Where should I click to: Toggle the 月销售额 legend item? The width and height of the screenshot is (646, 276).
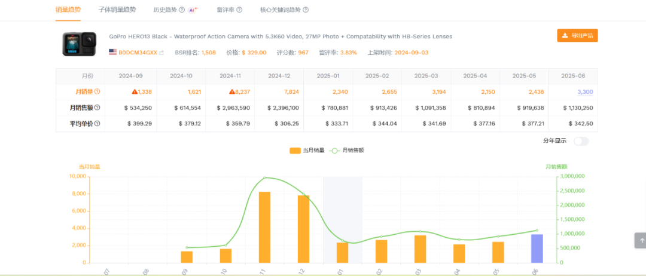(346, 151)
